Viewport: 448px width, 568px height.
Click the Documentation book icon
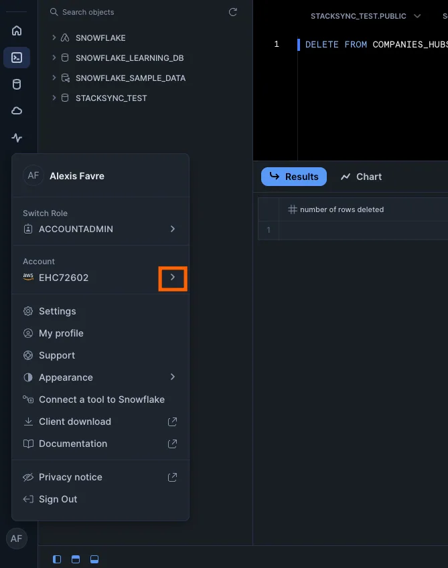click(28, 444)
